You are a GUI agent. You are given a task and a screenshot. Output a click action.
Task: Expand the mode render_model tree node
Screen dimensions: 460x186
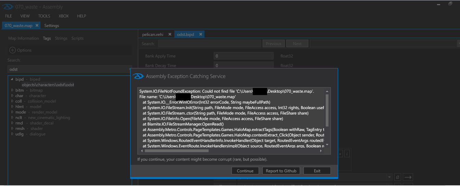[x=12, y=112]
